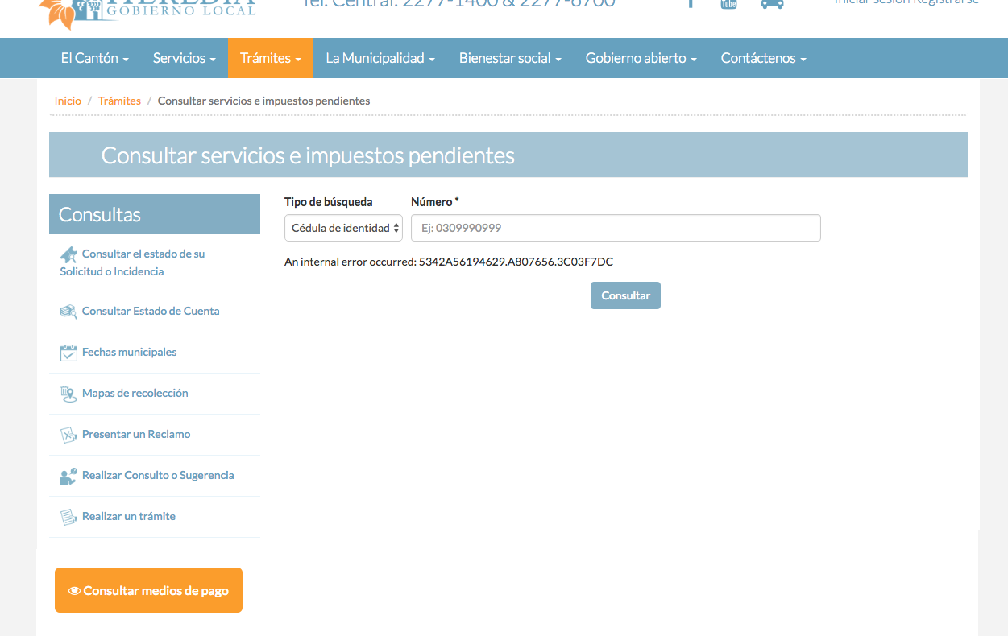The image size is (1008, 636).
Task: Click the ticket icon beside Solicitud o Incidencia
Action: [68, 254]
